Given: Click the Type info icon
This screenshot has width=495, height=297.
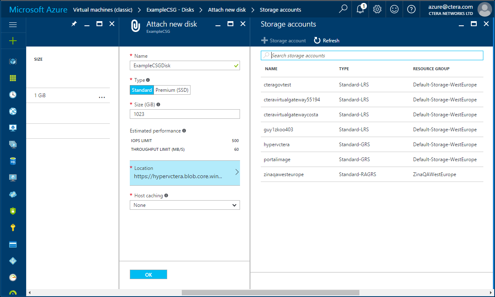Looking at the screenshot, I should pos(148,80).
